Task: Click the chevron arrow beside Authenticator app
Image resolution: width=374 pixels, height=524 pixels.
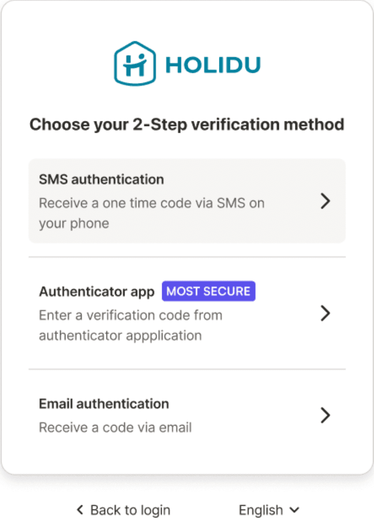Action: tap(325, 313)
